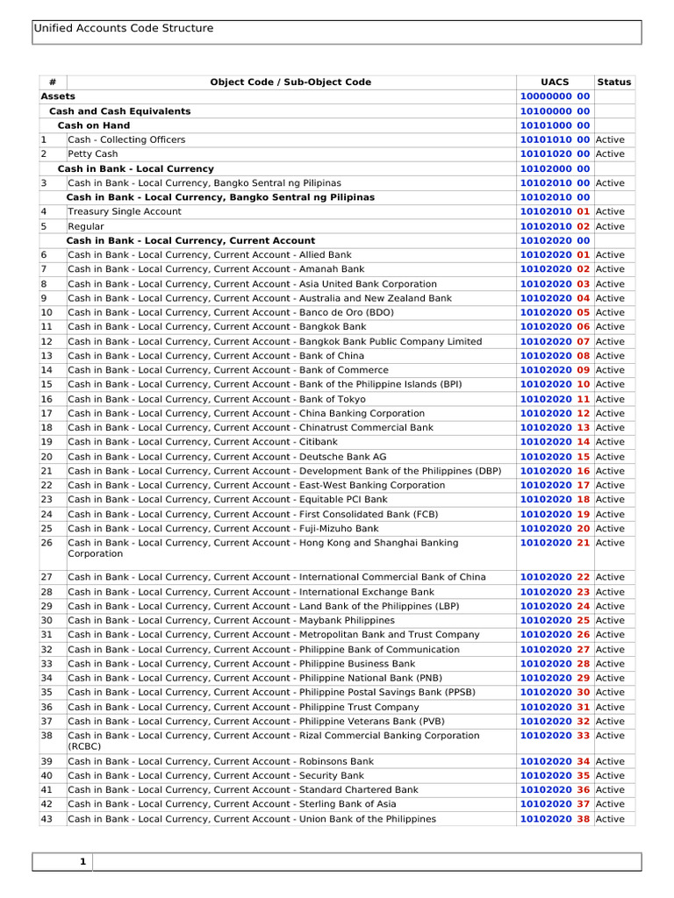
Task: Click the Maybank Philippines row
Action: [x=337, y=621]
